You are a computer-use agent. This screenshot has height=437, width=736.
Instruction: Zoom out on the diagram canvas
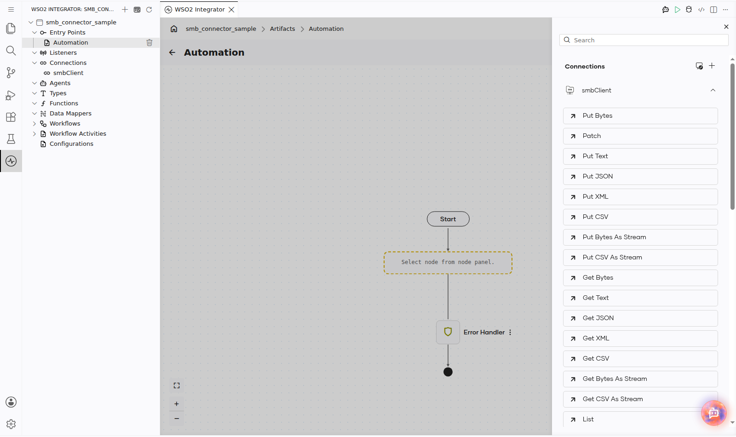[177, 419]
